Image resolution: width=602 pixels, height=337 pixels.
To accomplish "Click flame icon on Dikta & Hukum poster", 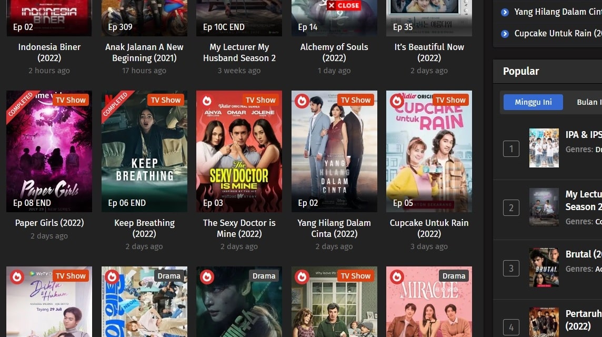I will pos(17,276).
